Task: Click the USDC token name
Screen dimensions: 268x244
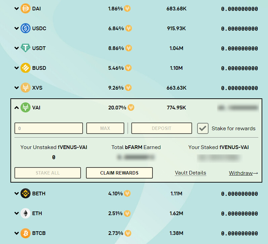Action: [x=39, y=29]
